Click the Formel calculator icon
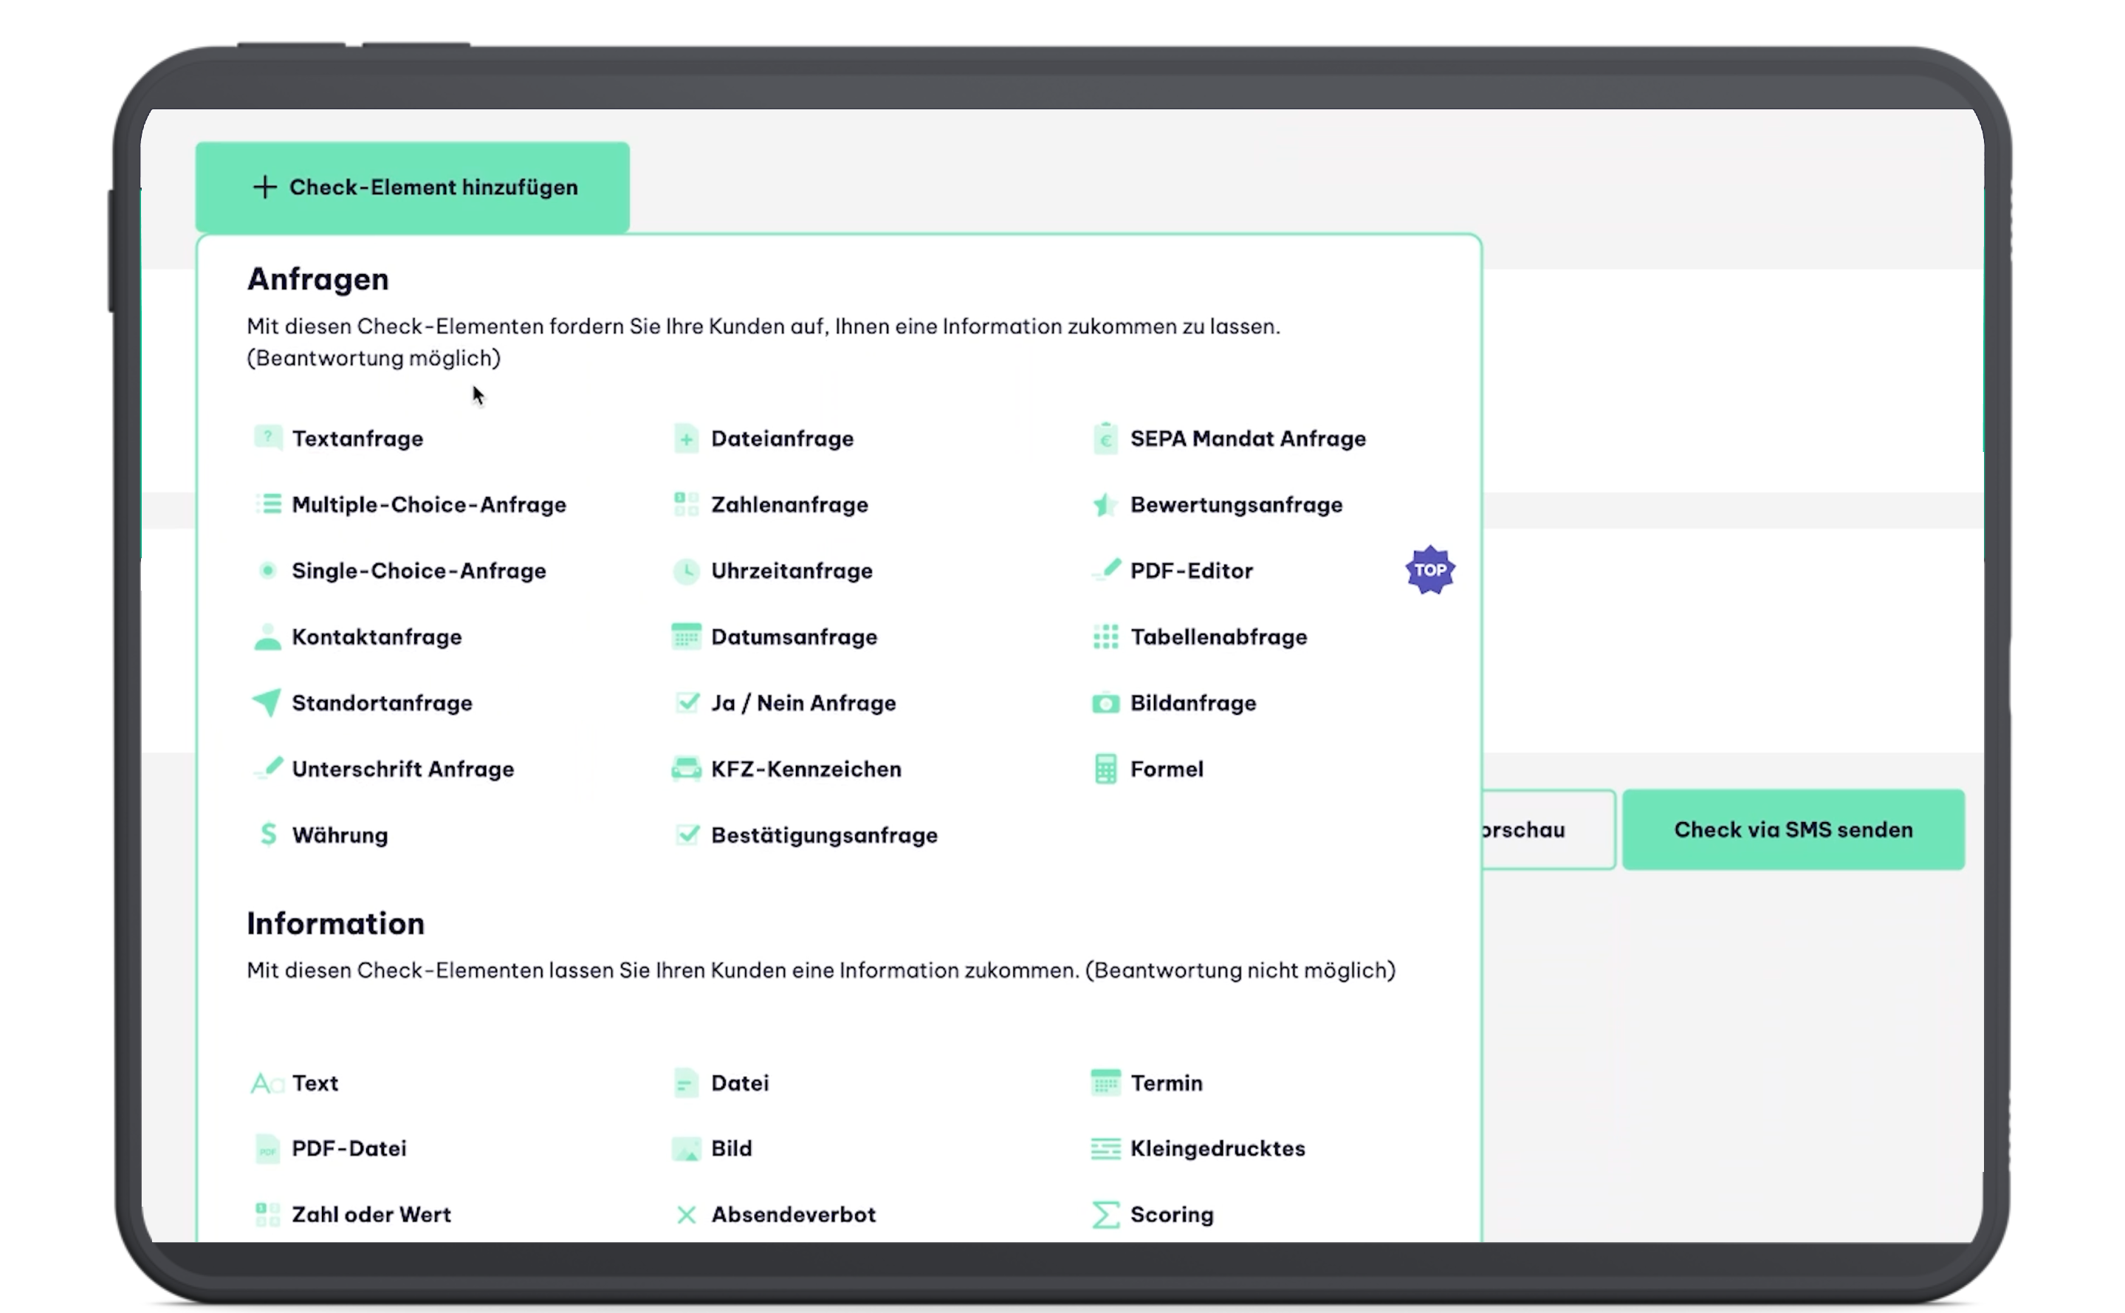 (1105, 769)
